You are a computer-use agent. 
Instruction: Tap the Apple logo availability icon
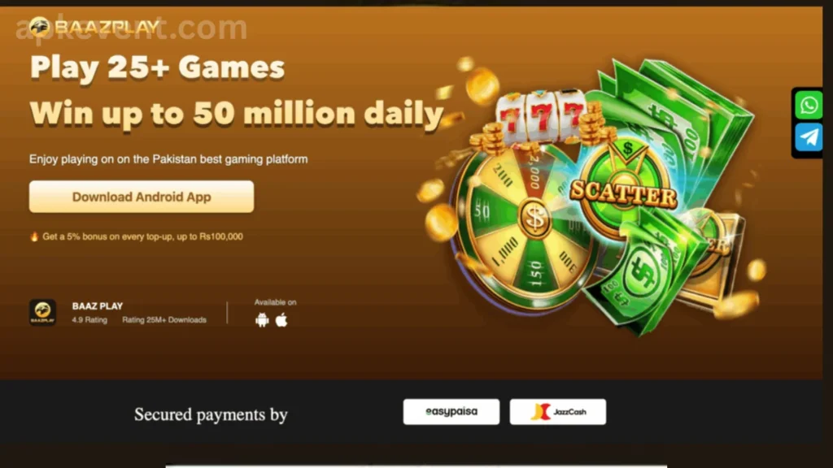tap(281, 320)
